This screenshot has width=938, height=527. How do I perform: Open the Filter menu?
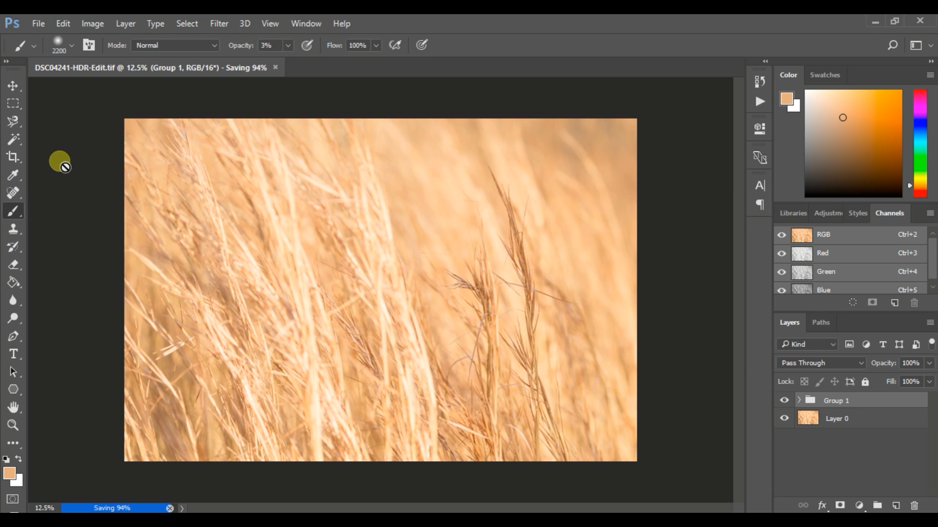click(220, 23)
